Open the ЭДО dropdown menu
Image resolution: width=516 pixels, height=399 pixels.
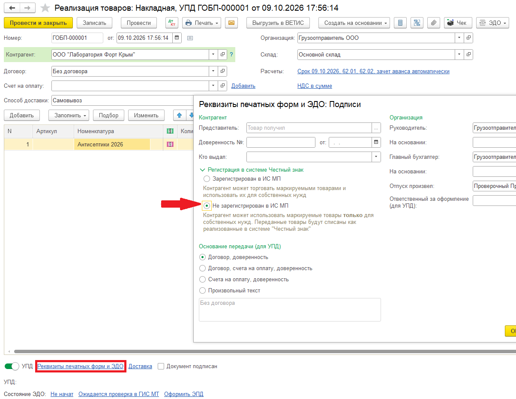click(x=492, y=23)
